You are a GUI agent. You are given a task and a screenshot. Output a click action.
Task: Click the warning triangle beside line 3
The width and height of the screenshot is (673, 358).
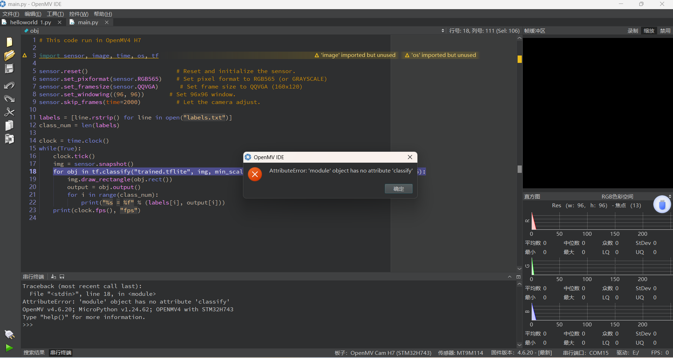(25, 56)
